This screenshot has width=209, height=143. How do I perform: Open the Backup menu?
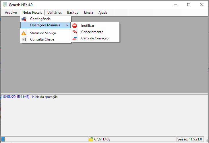point(73,13)
